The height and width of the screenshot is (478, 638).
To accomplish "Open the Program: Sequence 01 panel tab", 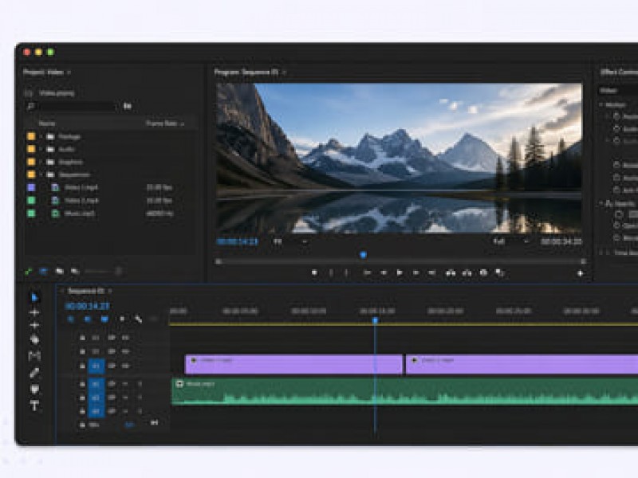I will coord(246,72).
